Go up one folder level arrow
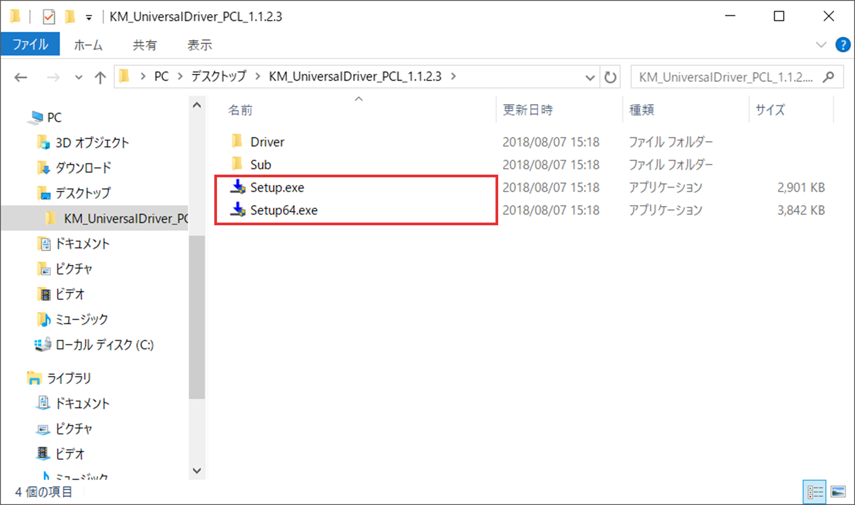The width and height of the screenshot is (855, 505). (100, 77)
